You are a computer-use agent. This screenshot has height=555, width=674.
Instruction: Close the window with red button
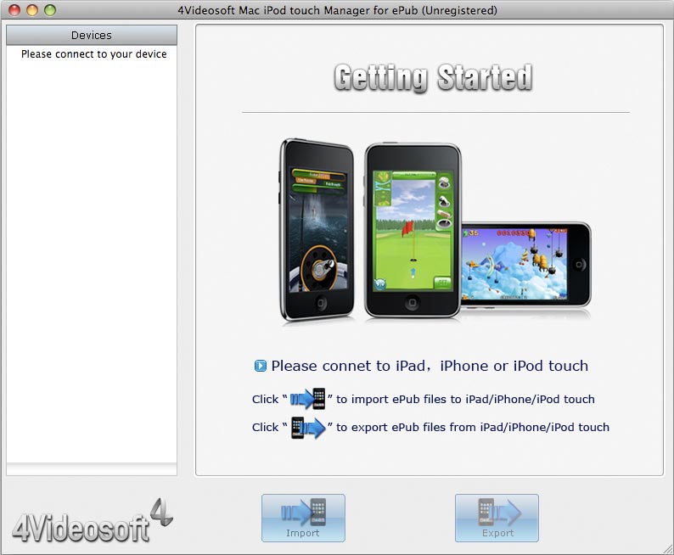point(14,10)
